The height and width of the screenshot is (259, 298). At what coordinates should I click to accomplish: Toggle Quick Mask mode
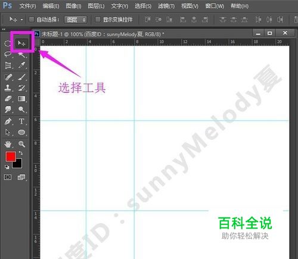click(x=8, y=177)
